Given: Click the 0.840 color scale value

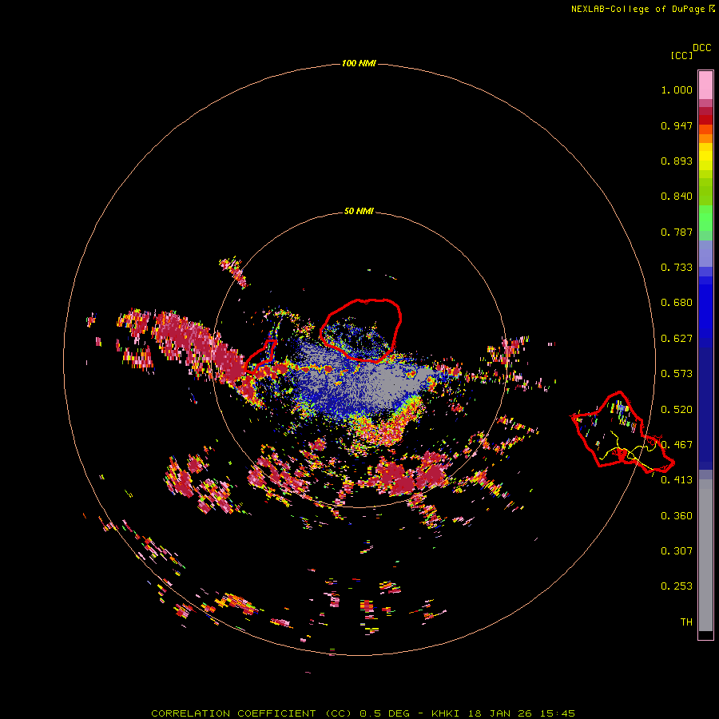Looking at the screenshot, I should pos(677,197).
